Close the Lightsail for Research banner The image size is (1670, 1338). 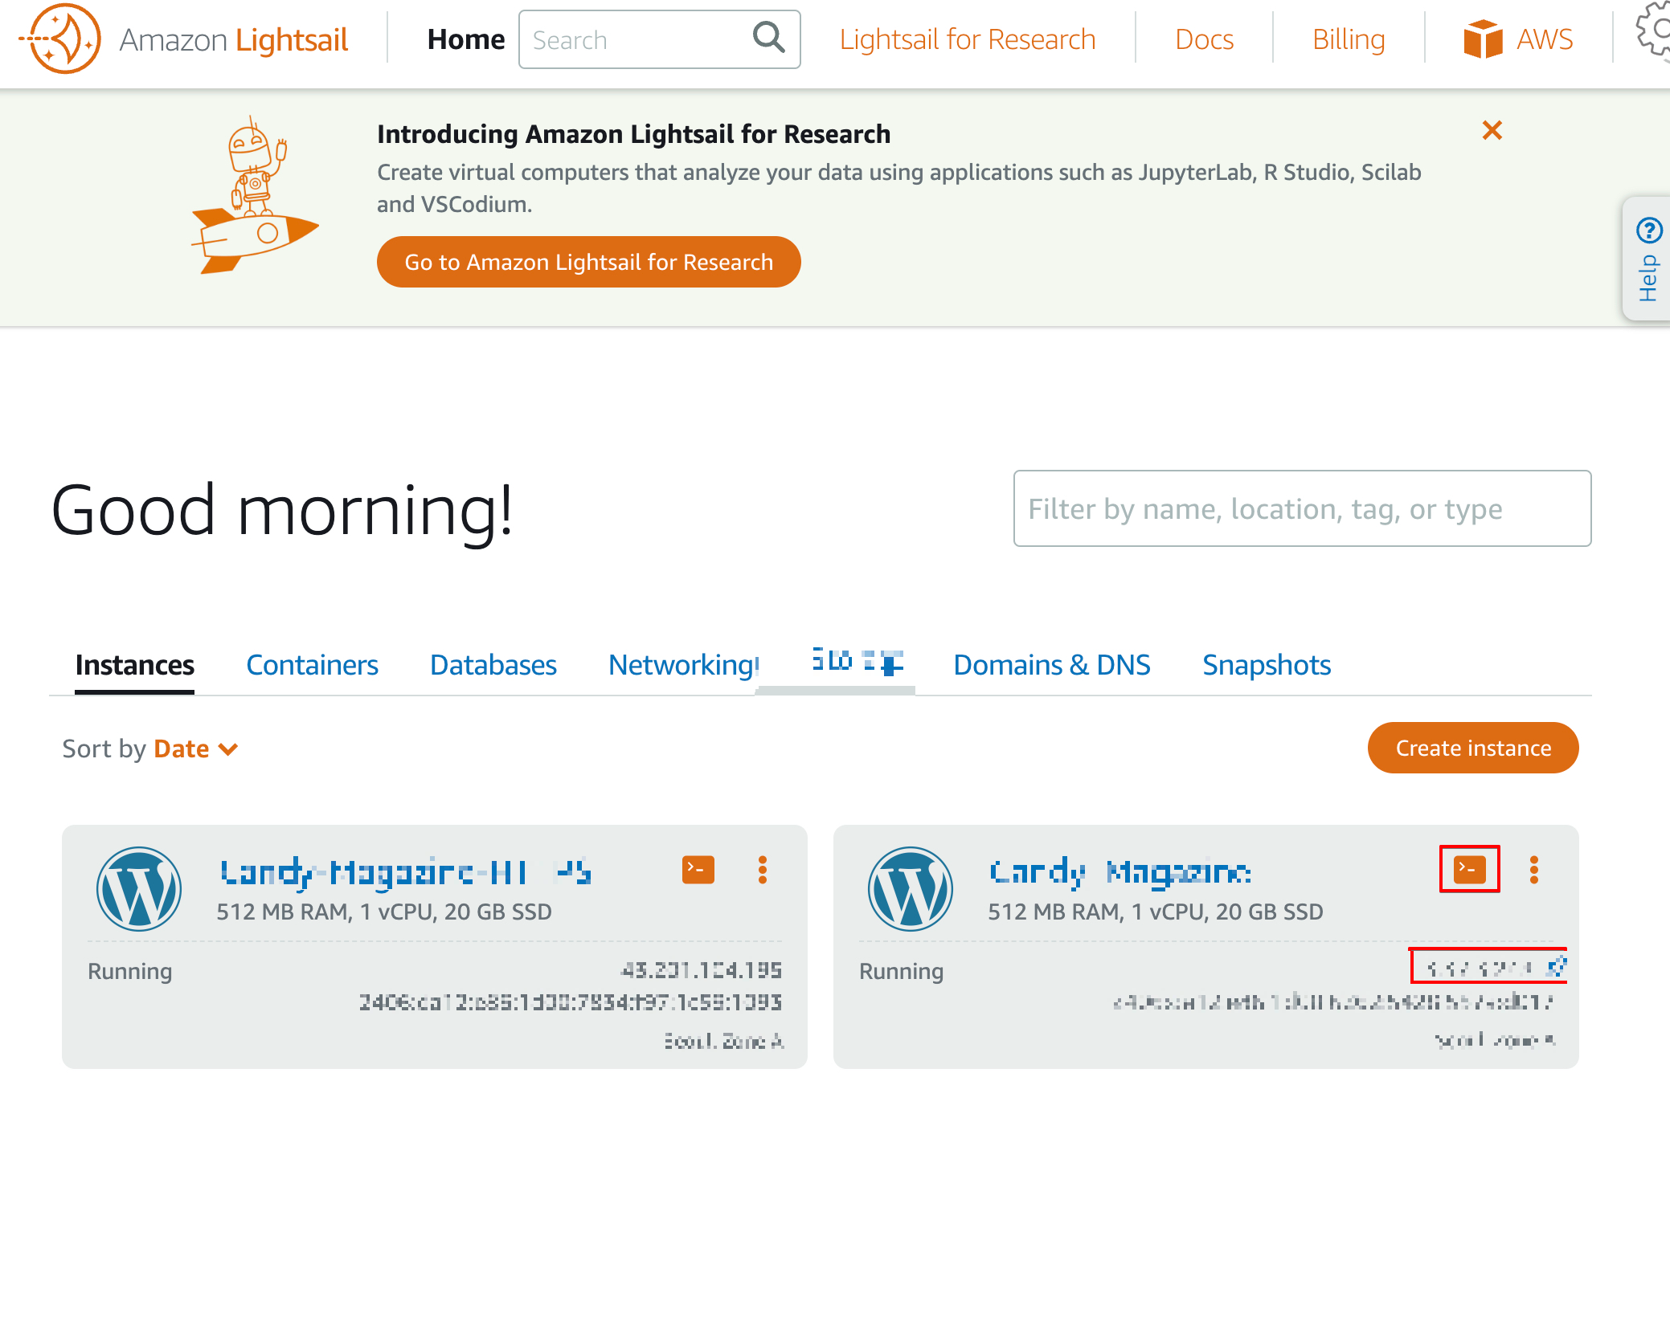click(1492, 130)
